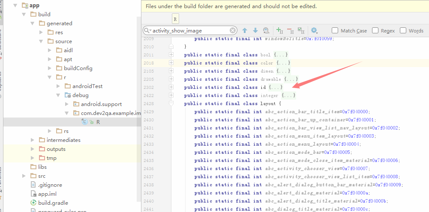This screenshot has height=212, width=429.
Task: Select the build.gradle file in project tree
Action: (53, 203)
